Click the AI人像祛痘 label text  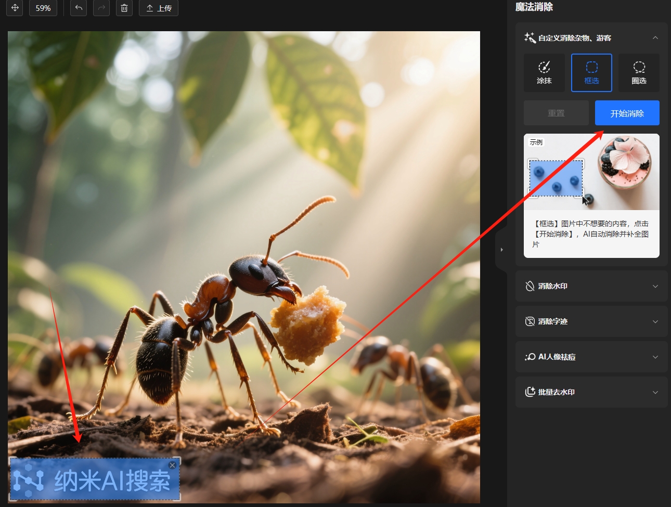click(557, 357)
